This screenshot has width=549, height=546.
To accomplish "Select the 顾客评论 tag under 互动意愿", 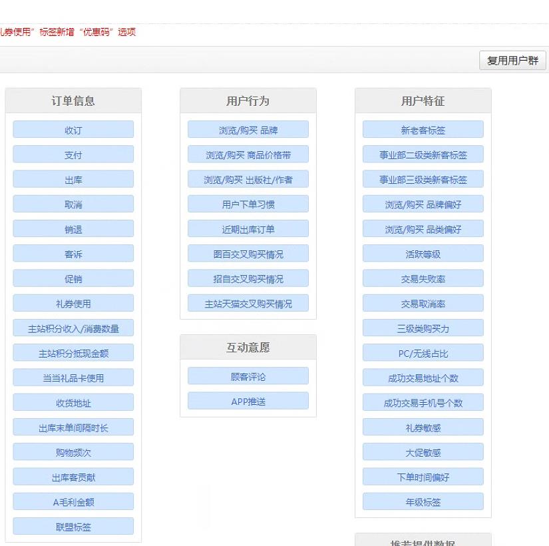I will click(x=248, y=376).
